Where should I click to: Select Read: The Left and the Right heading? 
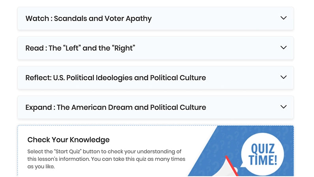[x=80, y=48]
